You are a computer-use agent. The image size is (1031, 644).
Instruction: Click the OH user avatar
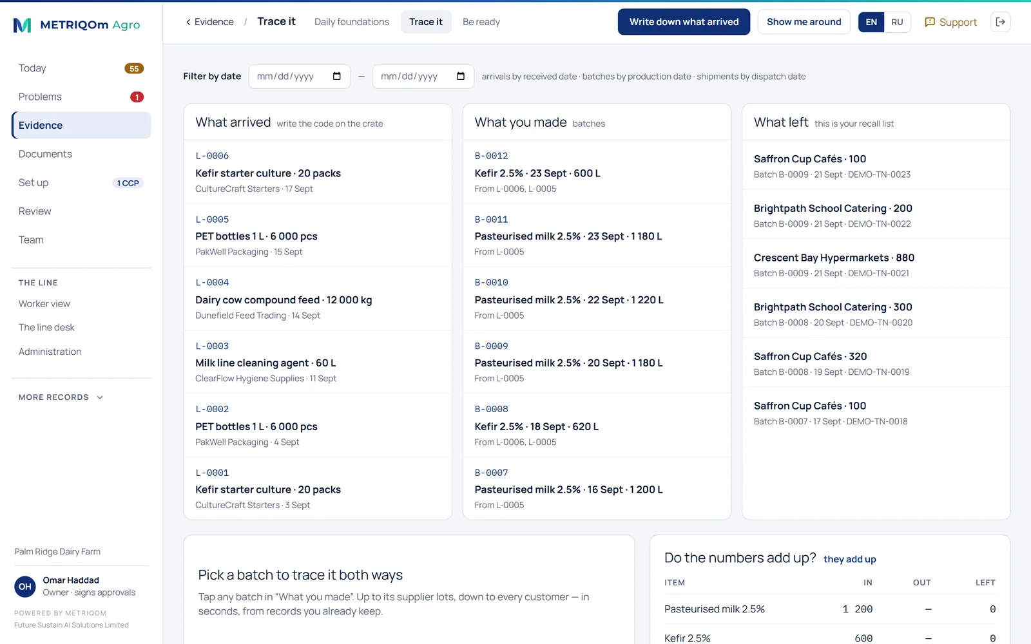pyautogui.click(x=25, y=586)
